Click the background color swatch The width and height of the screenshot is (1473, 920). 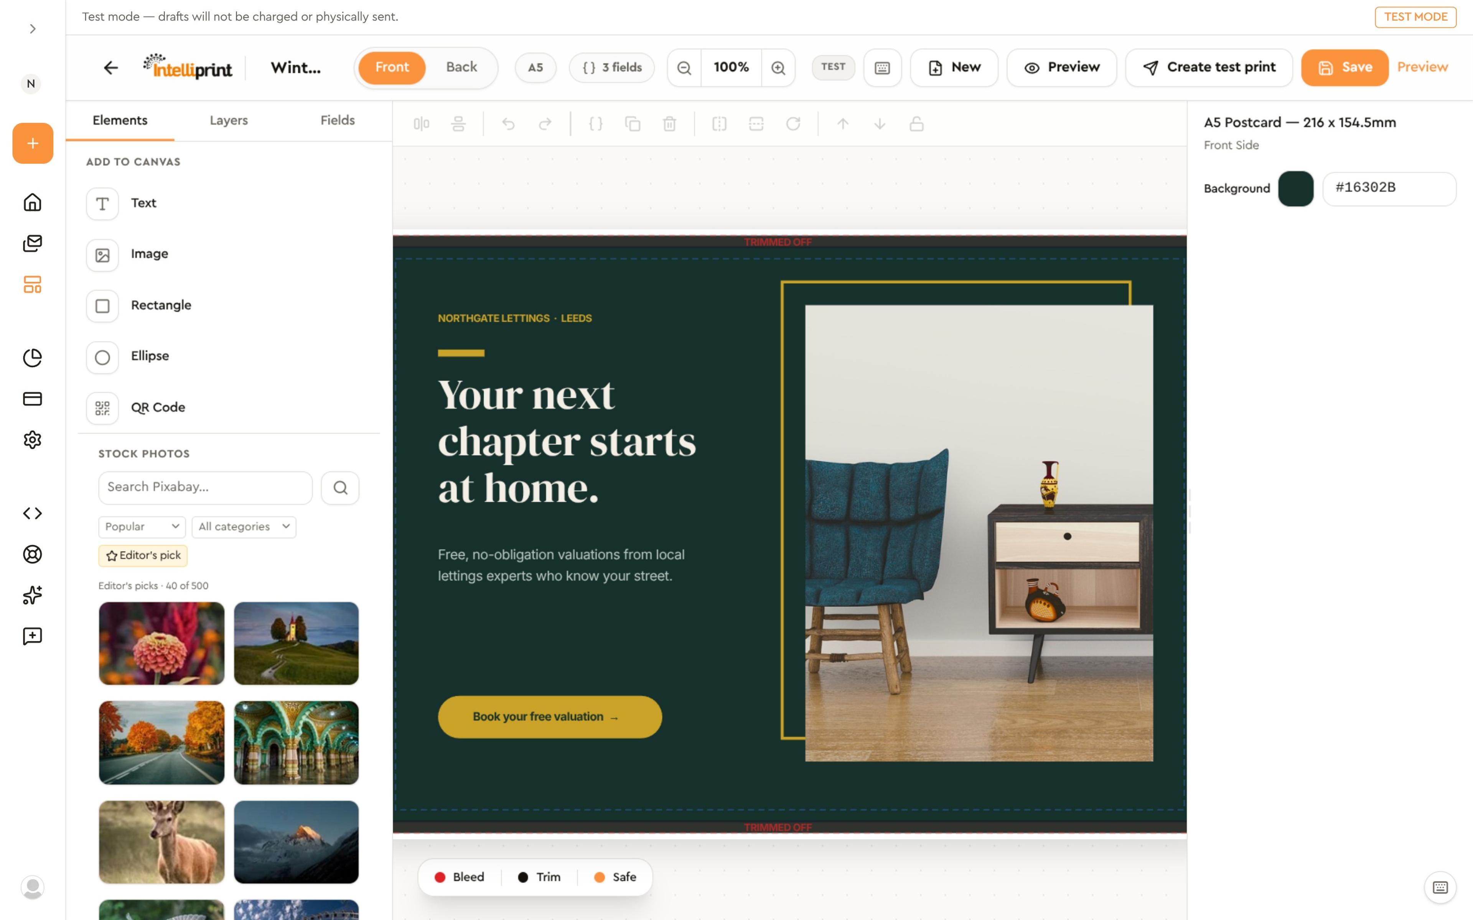(1296, 189)
